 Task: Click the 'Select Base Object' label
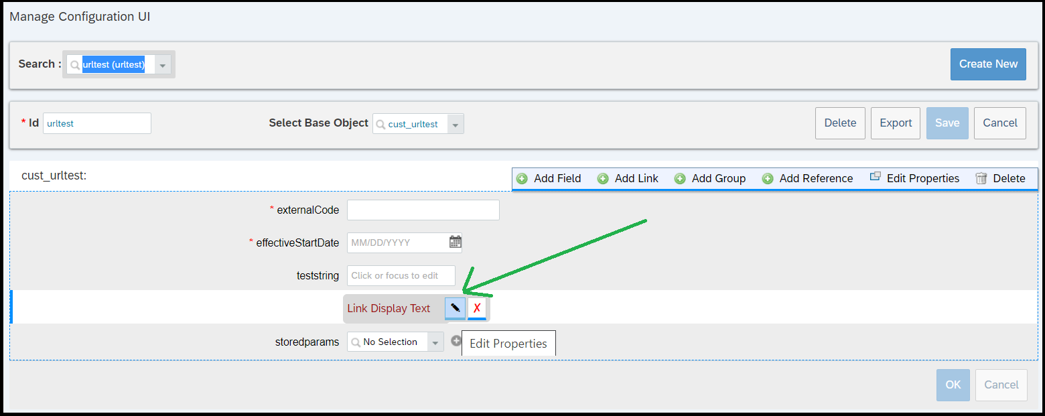point(319,123)
